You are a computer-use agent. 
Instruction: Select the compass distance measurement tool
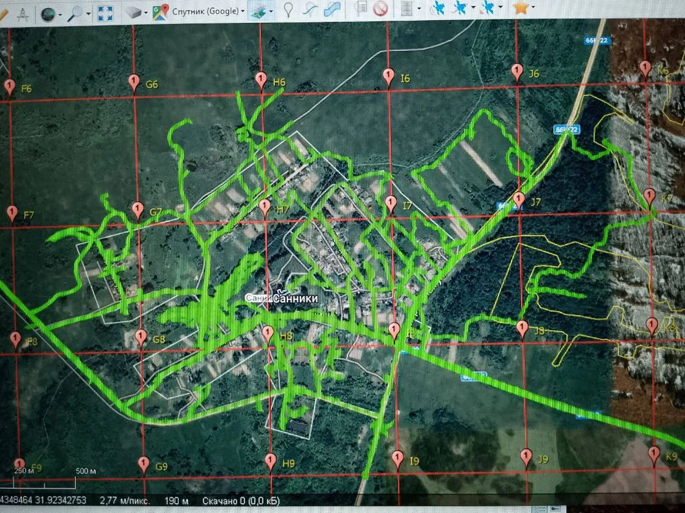click(x=23, y=13)
